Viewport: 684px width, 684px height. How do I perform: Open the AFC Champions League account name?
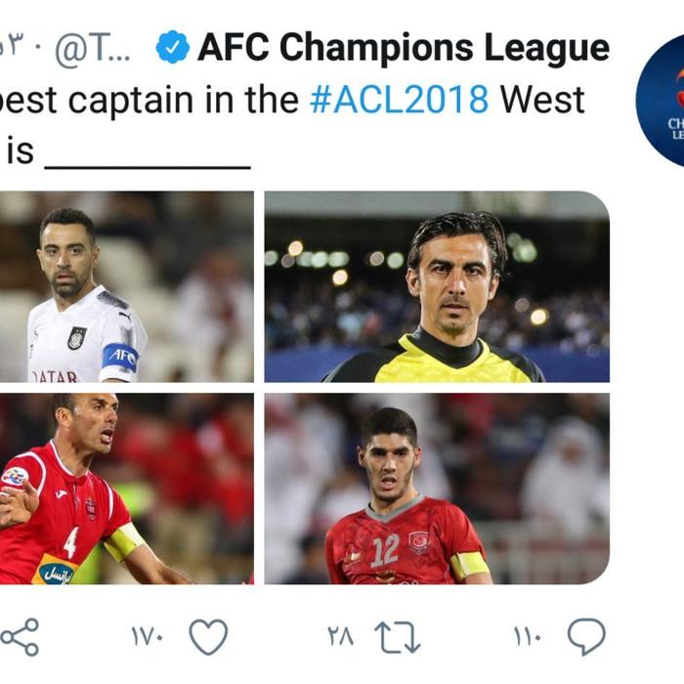click(404, 49)
